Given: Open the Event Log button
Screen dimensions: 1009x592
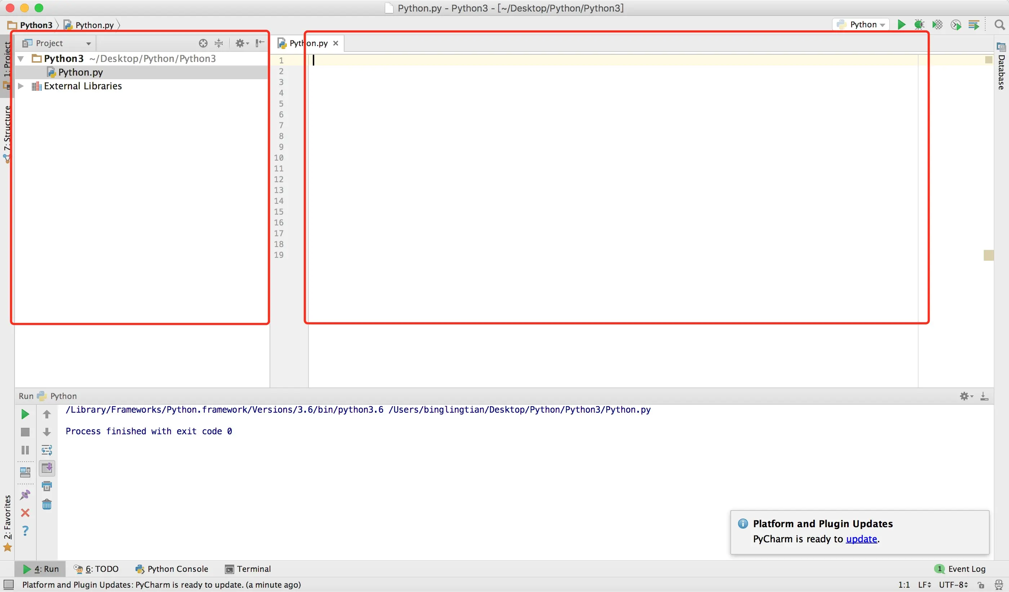Looking at the screenshot, I should point(961,569).
